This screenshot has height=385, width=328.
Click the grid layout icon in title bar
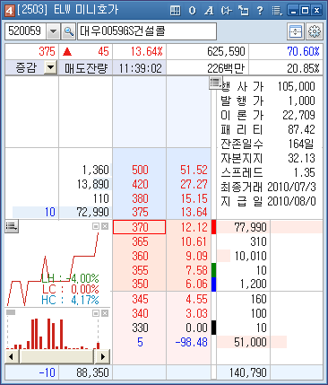(x=175, y=11)
